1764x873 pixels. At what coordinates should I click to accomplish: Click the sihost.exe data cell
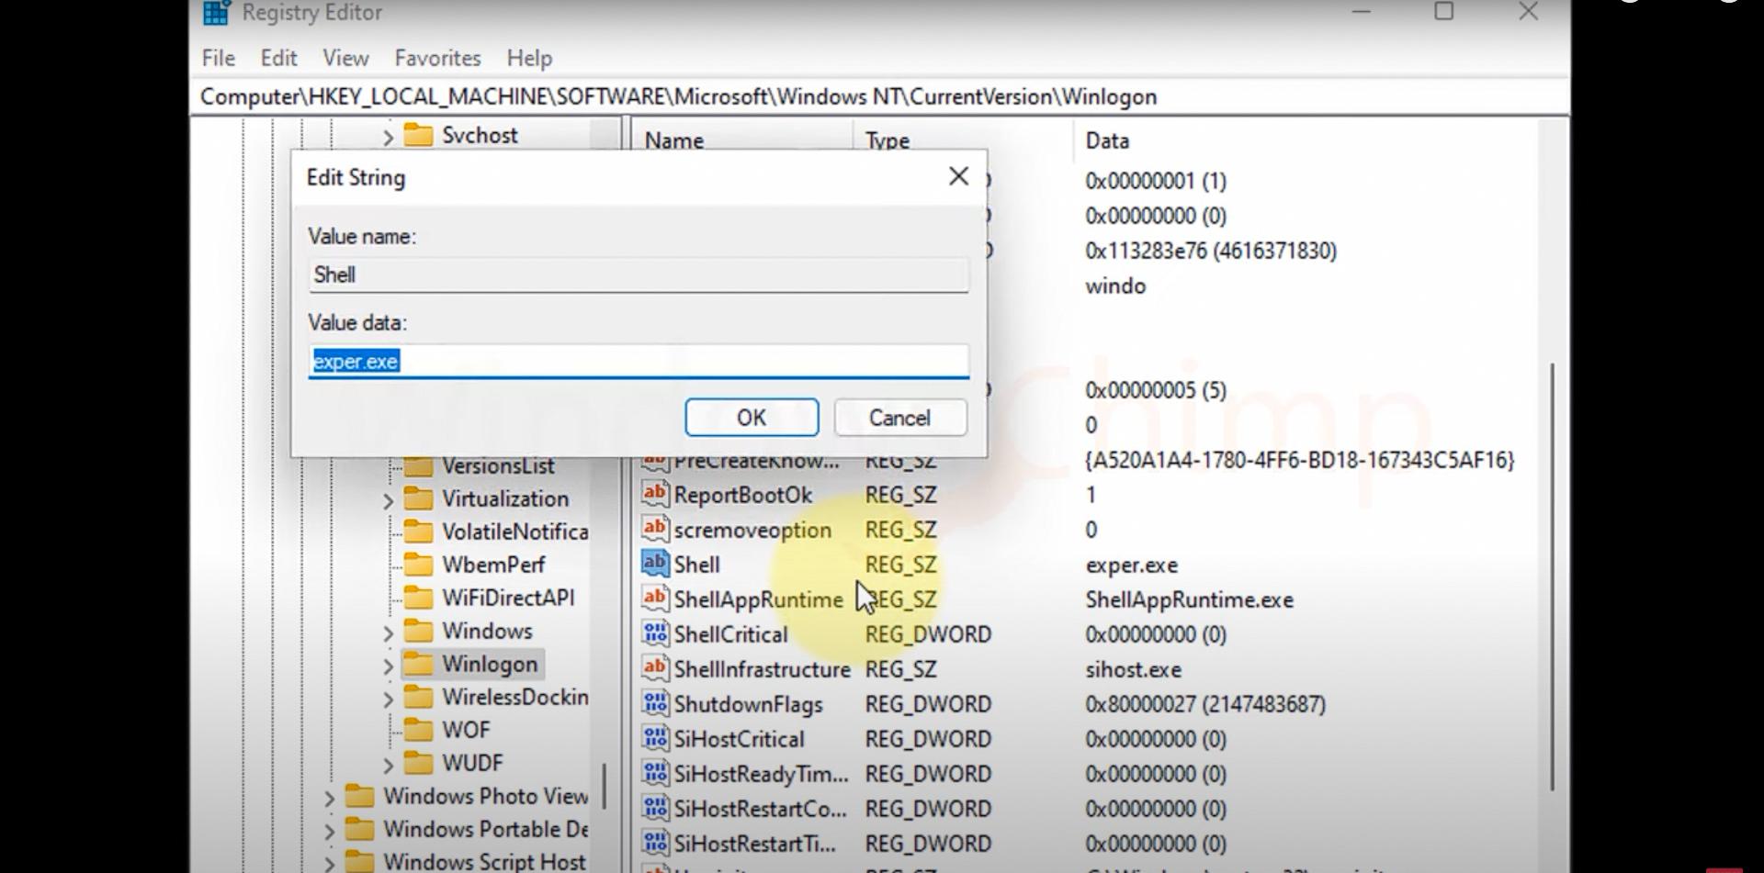[x=1133, y=669]
